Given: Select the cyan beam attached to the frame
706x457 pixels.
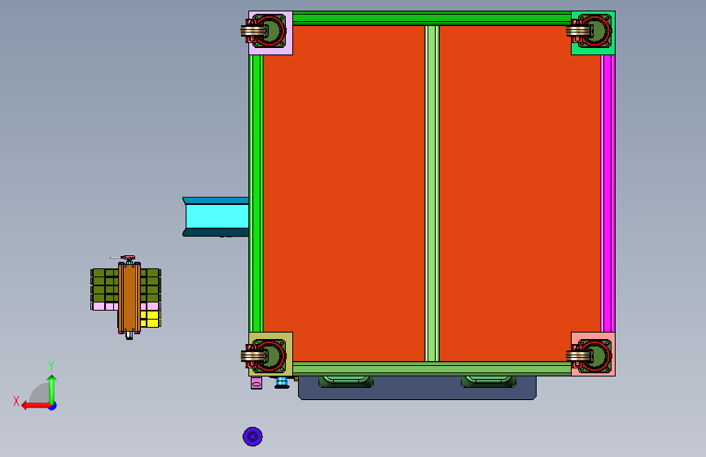Looking at the screenshot, I should (216, 216).
